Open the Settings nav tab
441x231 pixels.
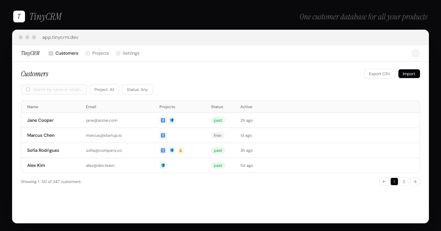pyautogui.click(x=128, y=53)
